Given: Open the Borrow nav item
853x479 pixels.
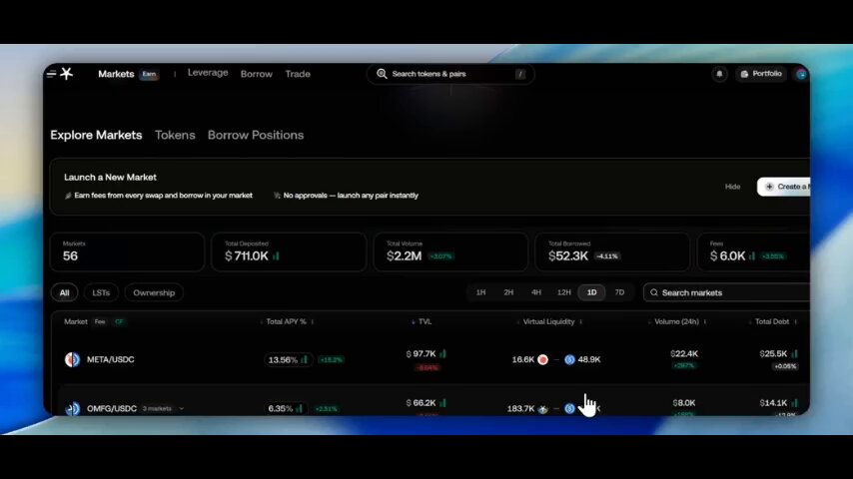Looking at the screenshot, I should pyautogui.click(x=257, y=74).
